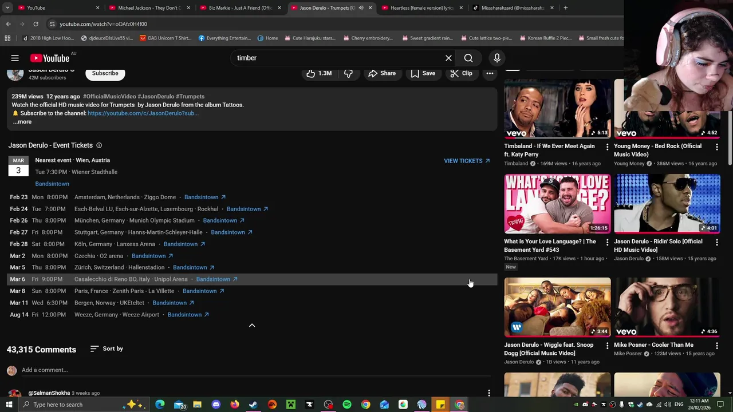Dislike the video
The height and width of the screenshot is (412, 733).
(348, 73)
